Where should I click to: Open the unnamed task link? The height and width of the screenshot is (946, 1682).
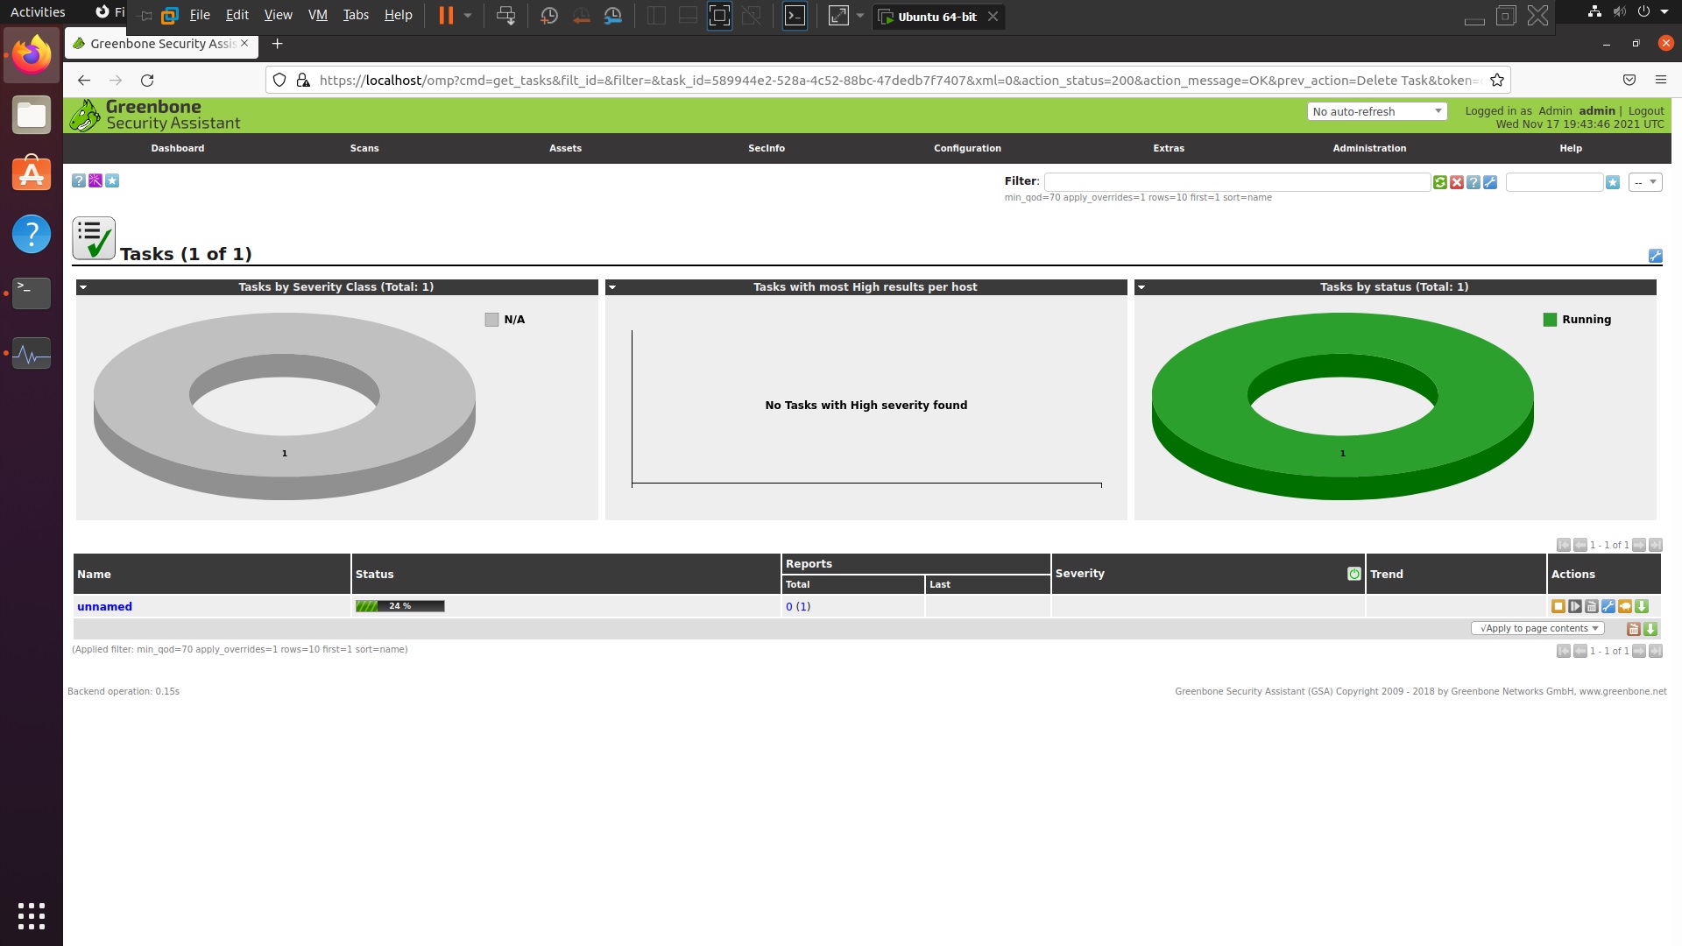point(104,606)
